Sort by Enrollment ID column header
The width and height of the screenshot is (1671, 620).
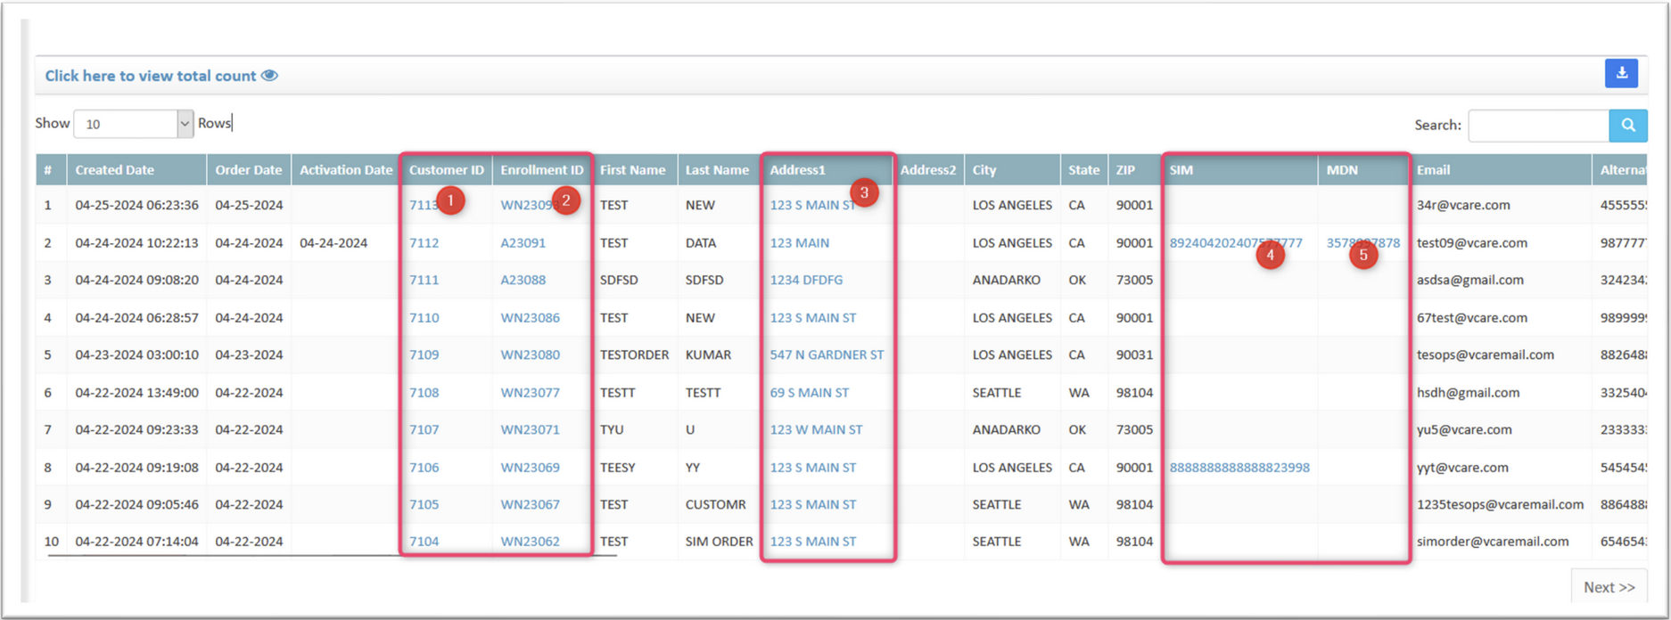point(542,169)
